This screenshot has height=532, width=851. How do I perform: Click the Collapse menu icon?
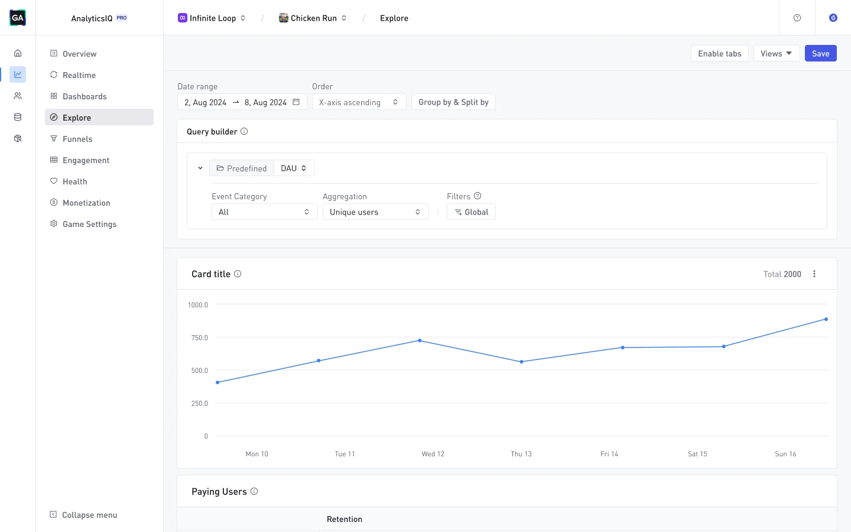click(x=53, y=514)
